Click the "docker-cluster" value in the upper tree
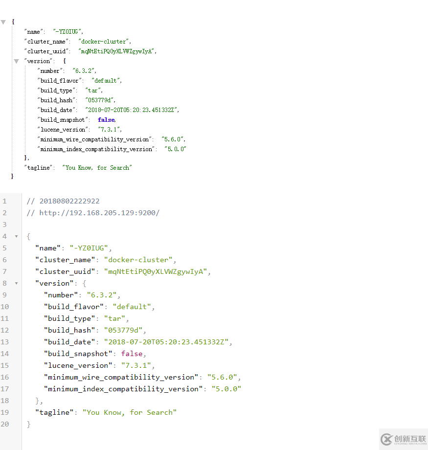This screenshot has width=428, height=450. [x=104, y=42]
